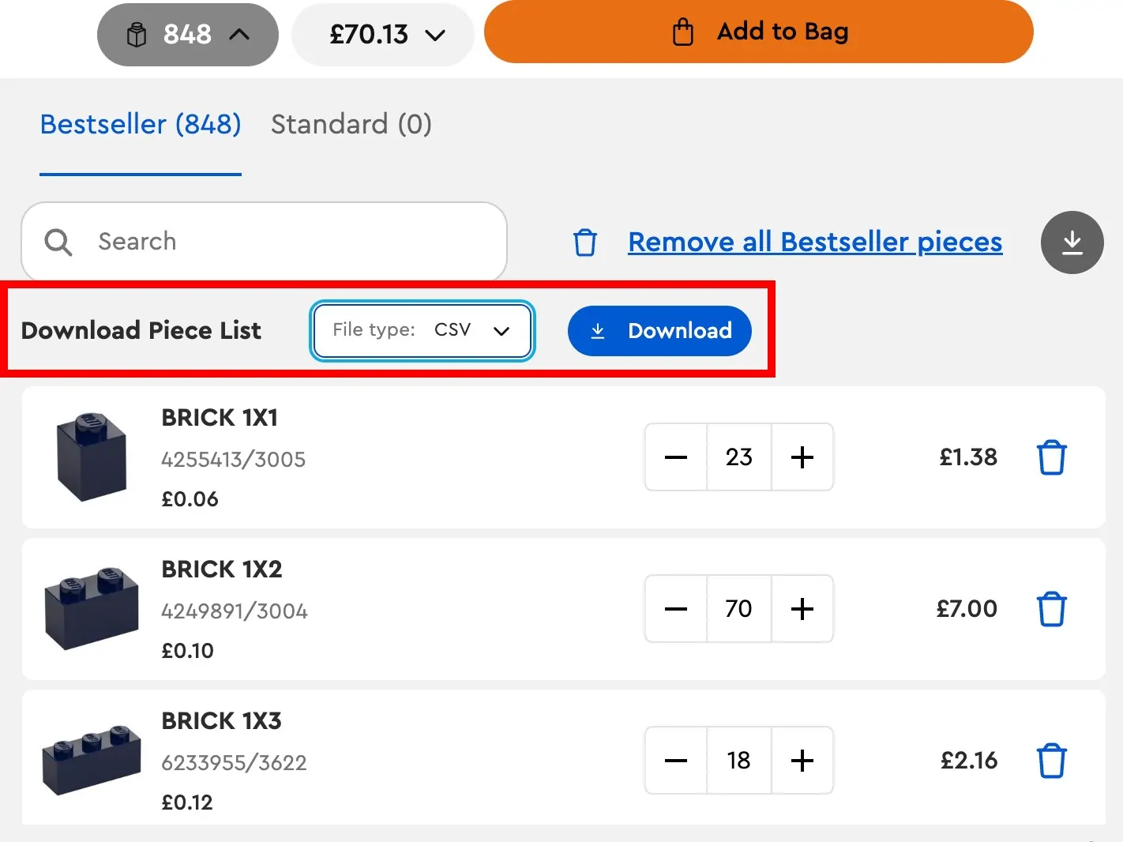The width and height of the screenshot is (1123, 842).
Task: Click the trash icon beside Remove all Bestseller pieces
Action: 584,242
